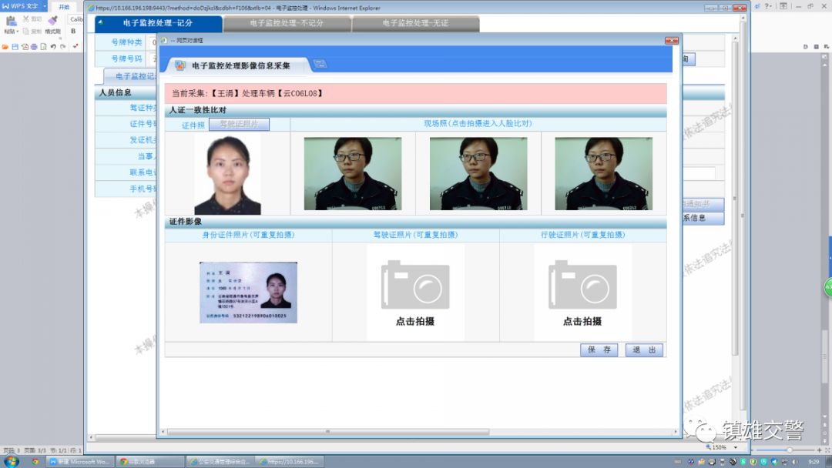832x468 pixels.
Task: Click the small blue icon after the dialog tab
Action: [x=320, y=64]
